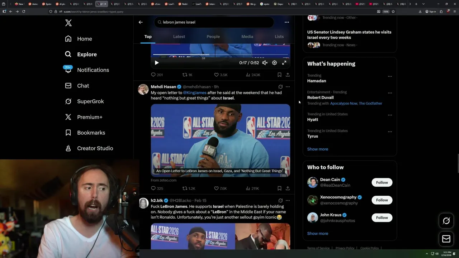Screen dimensions: 459x258
Task: Open the X logo home icon
Action: [68, 23]
